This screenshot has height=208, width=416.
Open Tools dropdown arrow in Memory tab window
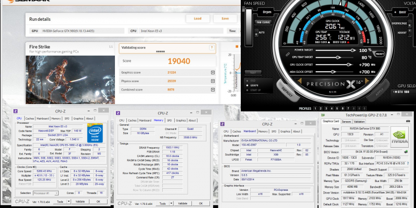[171, 203]
